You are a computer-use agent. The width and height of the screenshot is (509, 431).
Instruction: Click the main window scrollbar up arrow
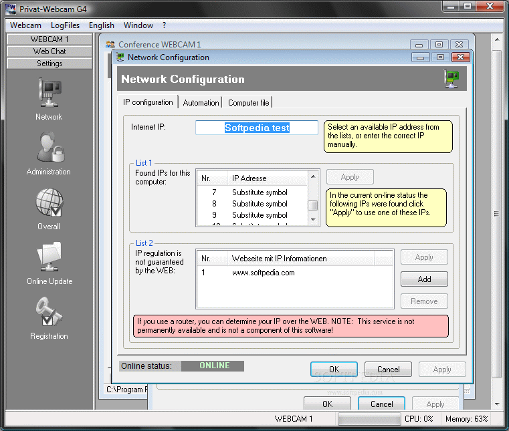[497, 39]
